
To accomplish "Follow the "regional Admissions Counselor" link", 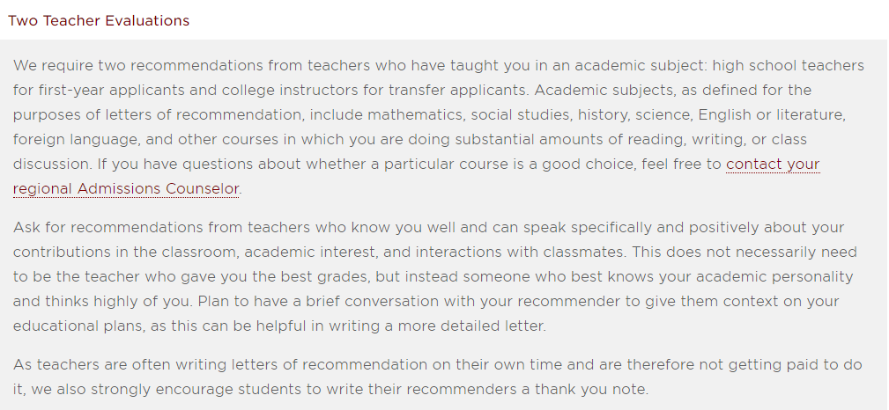I will point(126,189).
